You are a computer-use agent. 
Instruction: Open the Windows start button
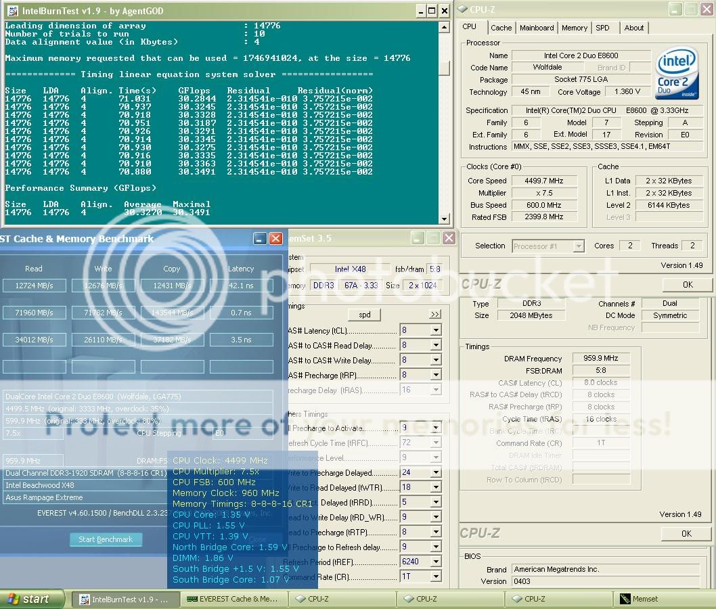(x=32, y=600)
